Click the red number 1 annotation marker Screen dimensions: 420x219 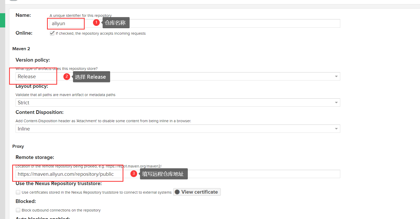pos(96,23)
